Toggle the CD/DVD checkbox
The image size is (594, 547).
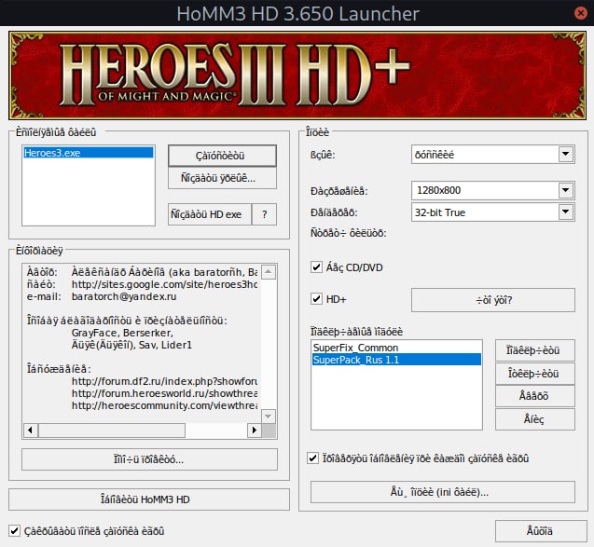316,267
